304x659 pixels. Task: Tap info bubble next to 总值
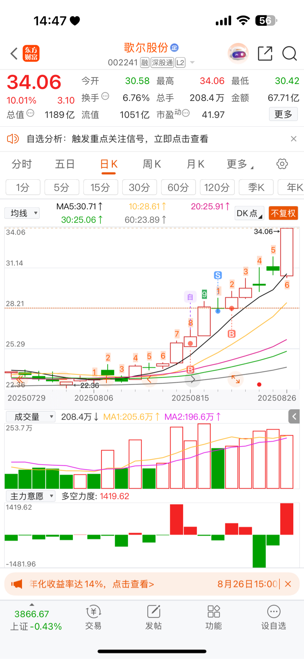30,113
